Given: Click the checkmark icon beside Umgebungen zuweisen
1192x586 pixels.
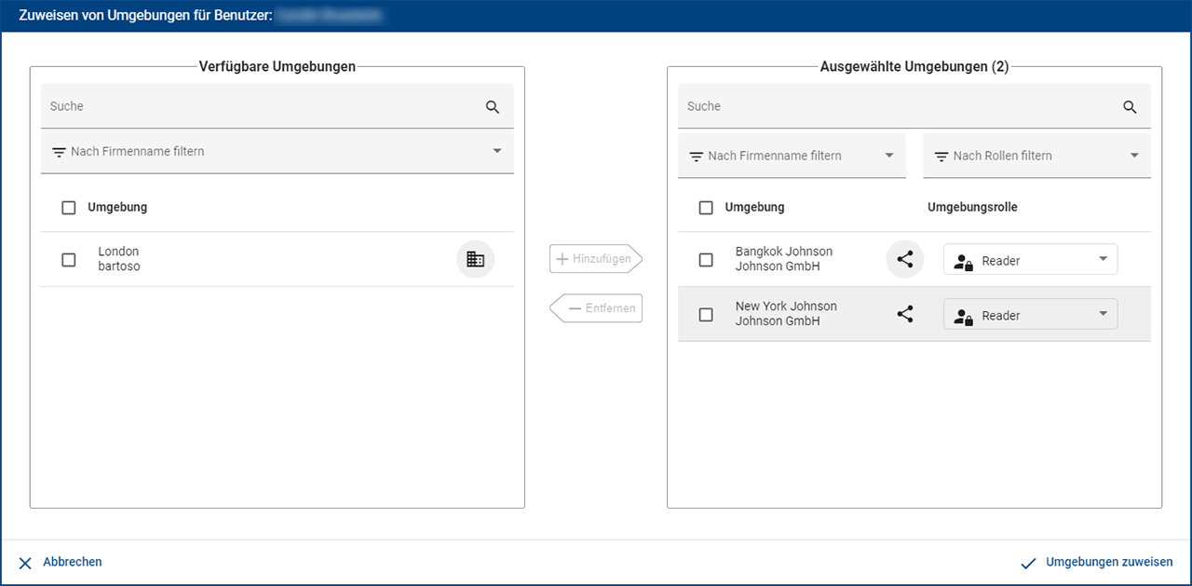Looking at the screenshot, I should [x=1028, y=563].
